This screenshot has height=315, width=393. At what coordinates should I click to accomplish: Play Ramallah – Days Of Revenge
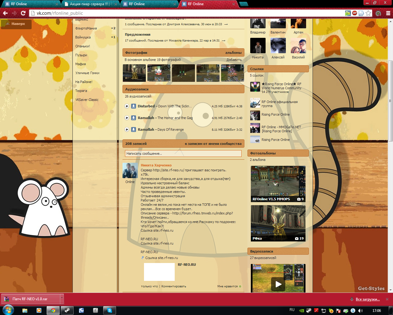coord(127,130)
